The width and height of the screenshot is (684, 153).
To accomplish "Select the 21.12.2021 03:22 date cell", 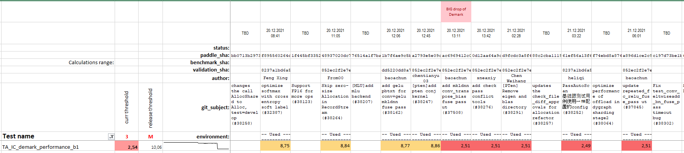I will tap(576, 33).
